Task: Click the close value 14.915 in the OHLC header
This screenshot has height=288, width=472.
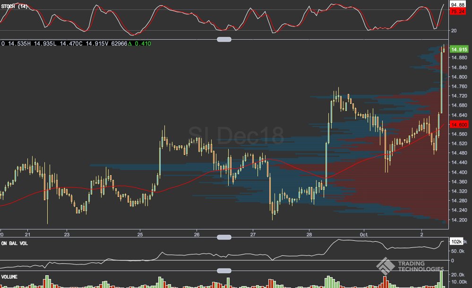Action: 94,43
